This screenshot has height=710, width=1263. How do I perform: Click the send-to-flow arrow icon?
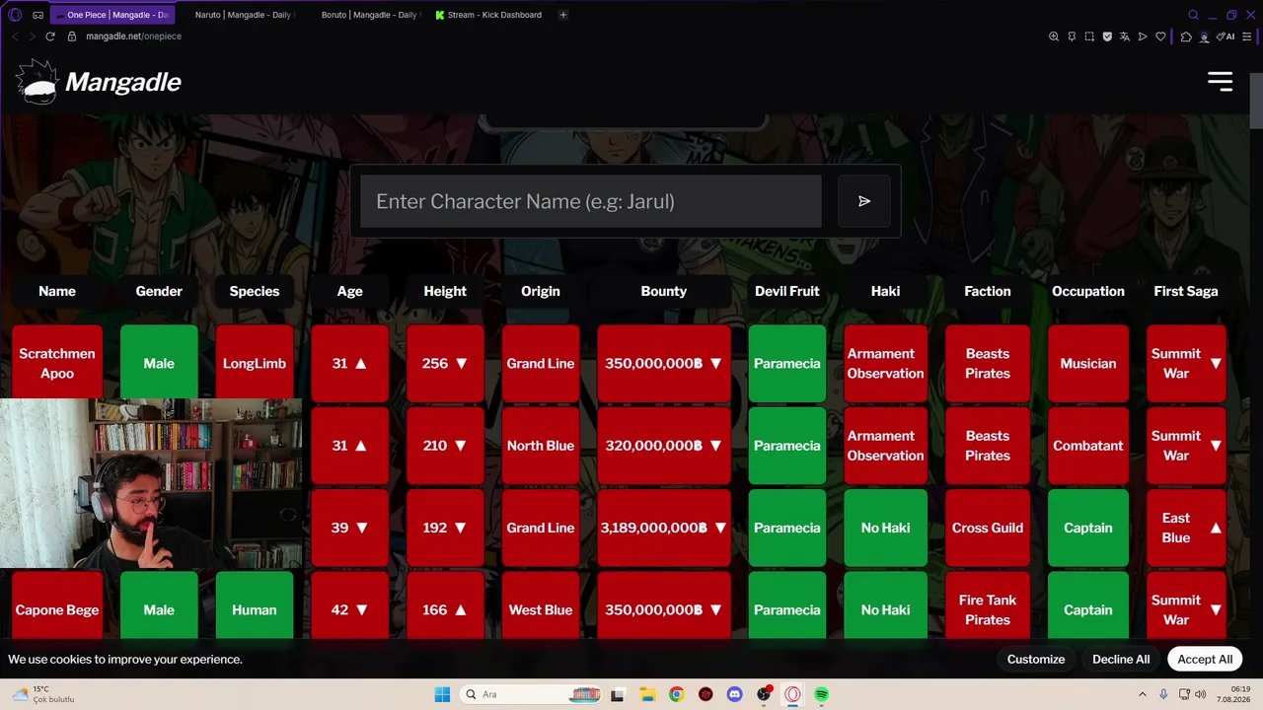(x=1143, y=36)
